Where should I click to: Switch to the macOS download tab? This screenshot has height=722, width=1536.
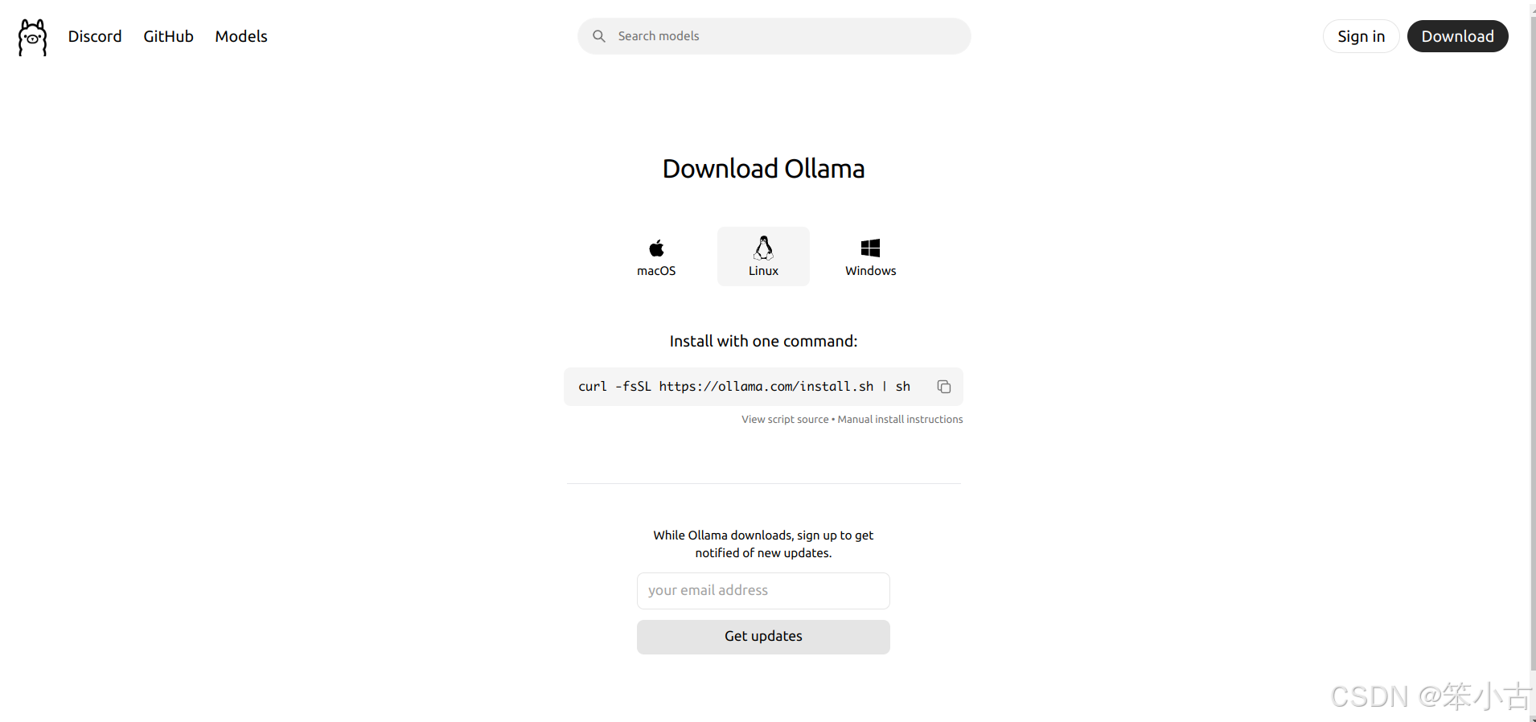pos(656,256)
